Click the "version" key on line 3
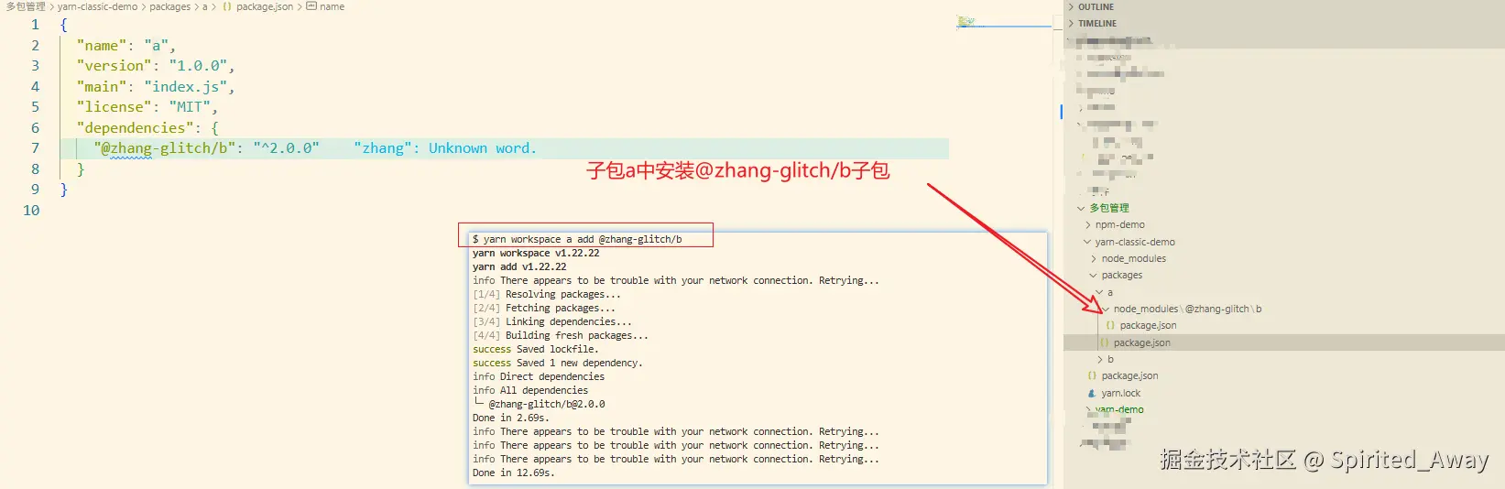Image resolution: width=1505 pixels, height=489 pixels. point(115,66)
